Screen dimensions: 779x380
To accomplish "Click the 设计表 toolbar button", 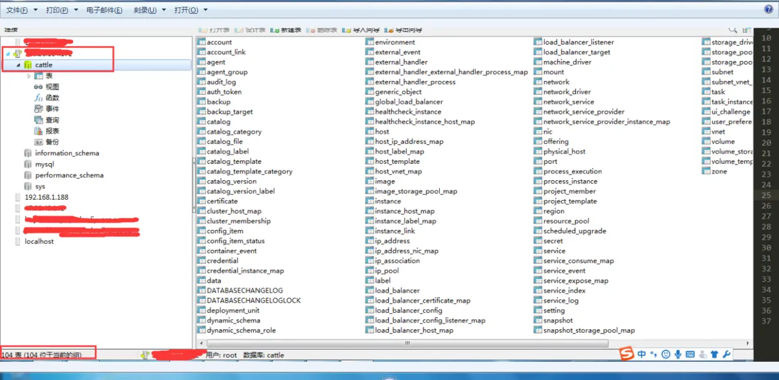I will (250, 30).
